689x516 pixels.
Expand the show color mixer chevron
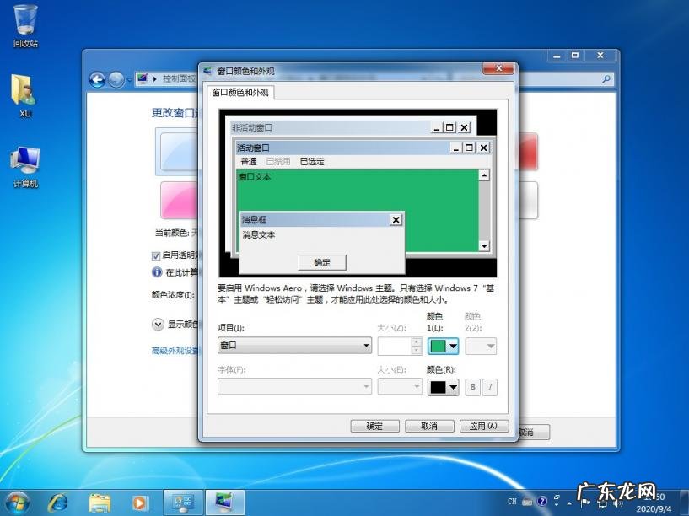point(158,324)
